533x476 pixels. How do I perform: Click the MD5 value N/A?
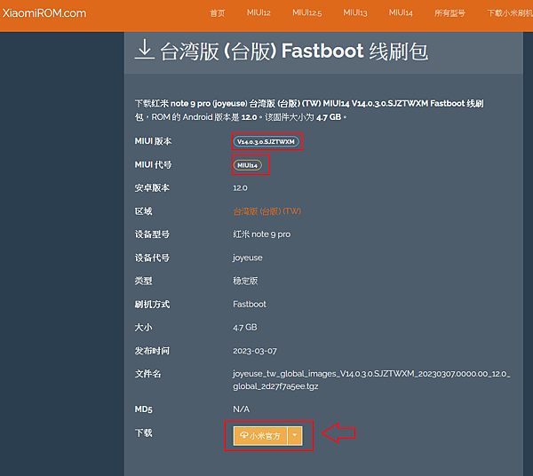pos(242,409)
